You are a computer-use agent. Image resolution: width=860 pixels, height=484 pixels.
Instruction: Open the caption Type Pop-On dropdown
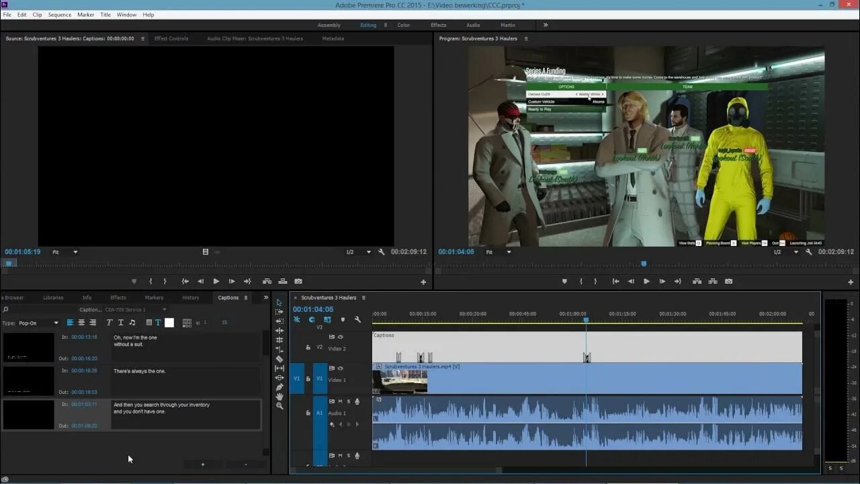(38, 323)
